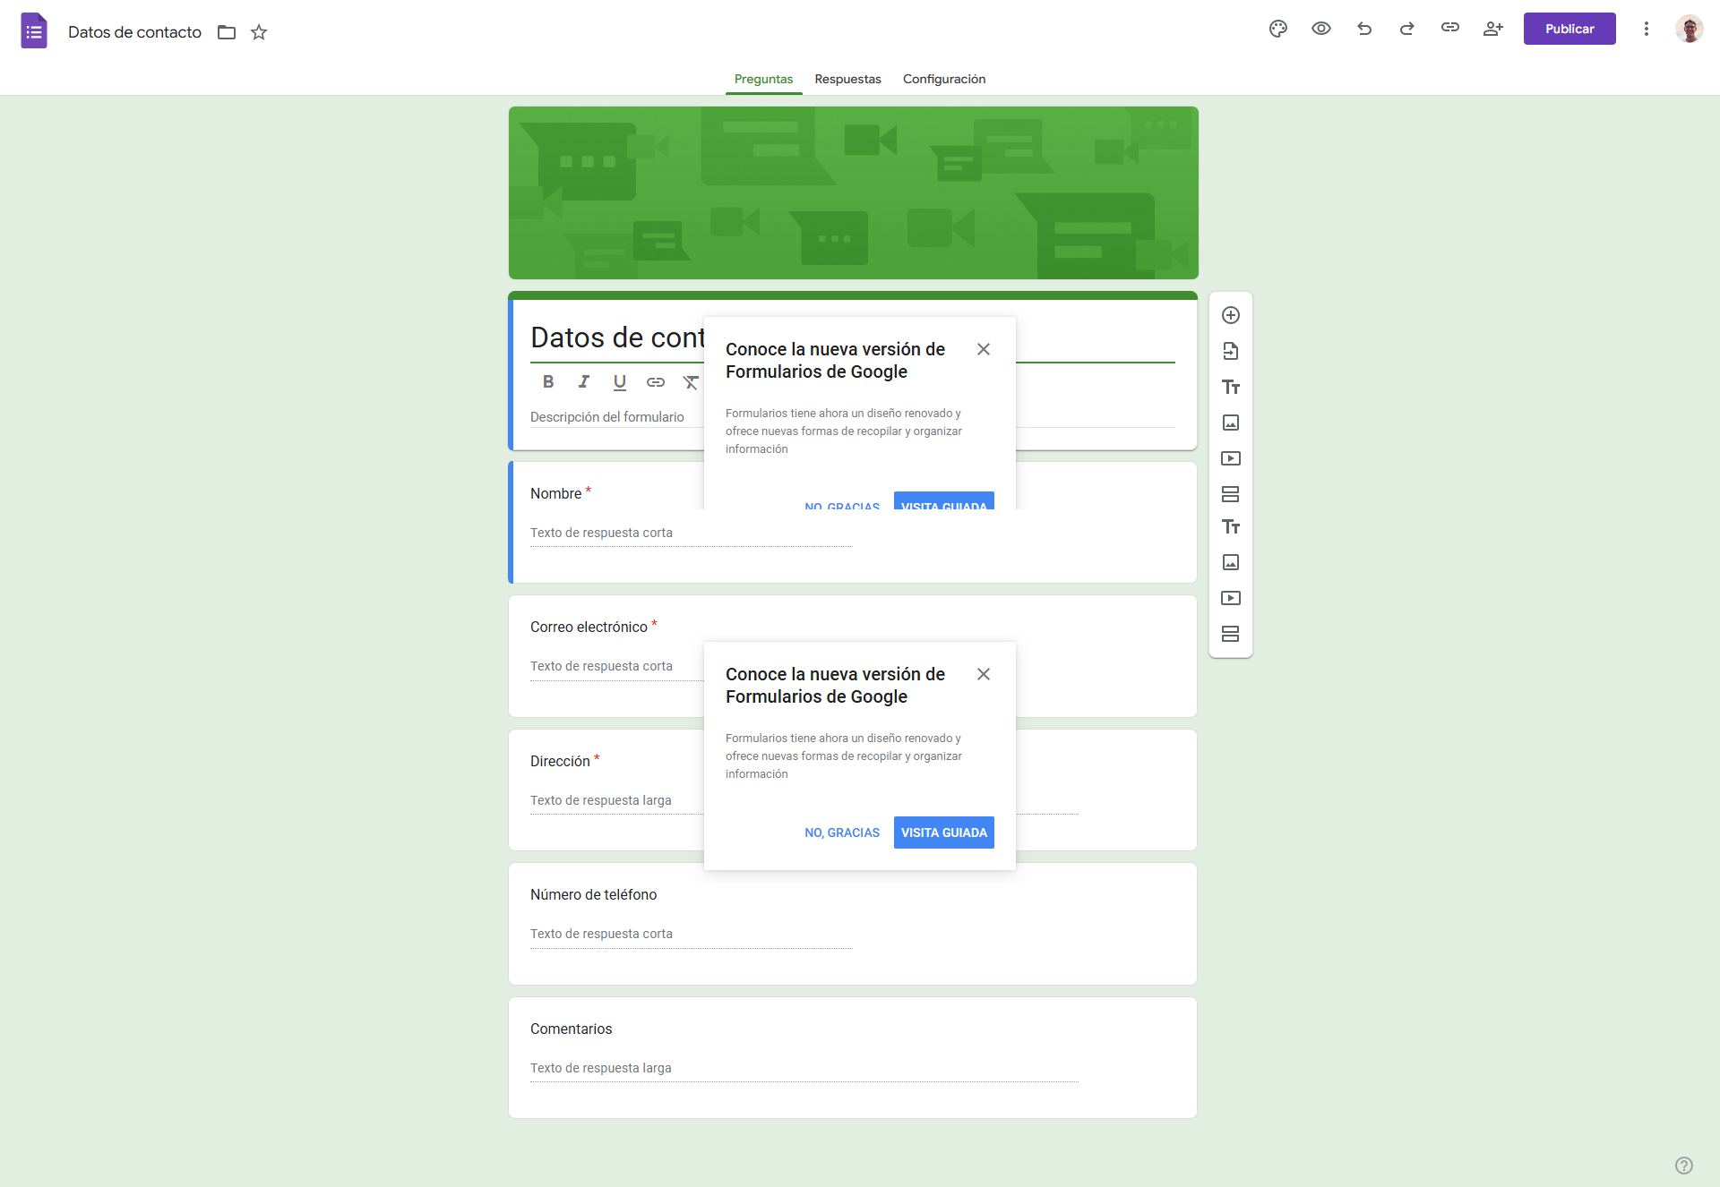Toggle italic formatting in title toolbar
Image resolution: width=1720 pixels, height=1187 pixels.
[x=584, y=382]
